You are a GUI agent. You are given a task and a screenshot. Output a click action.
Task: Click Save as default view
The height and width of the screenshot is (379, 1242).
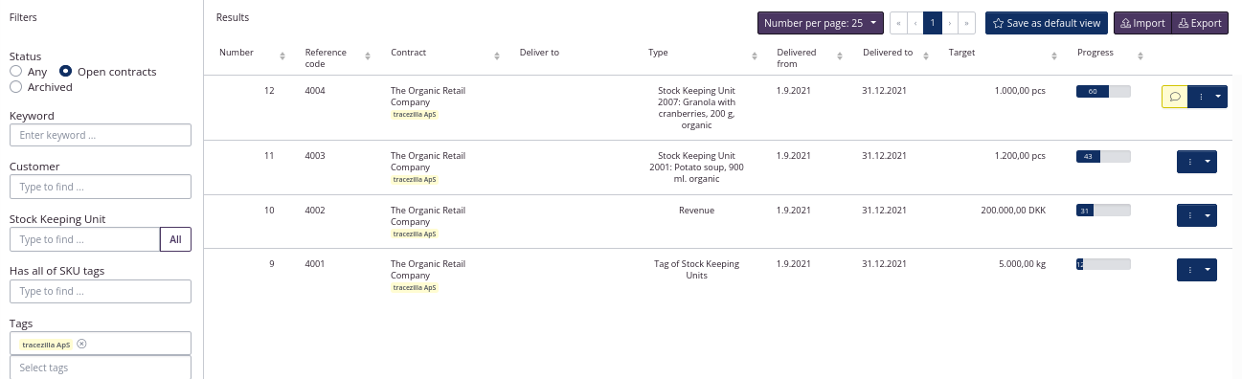click(1047, 23)
